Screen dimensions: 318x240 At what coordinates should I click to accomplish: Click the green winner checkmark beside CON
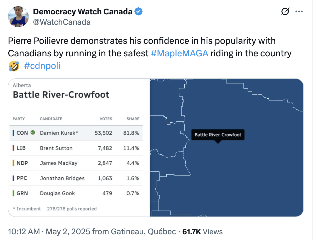(x=33, y=133)
